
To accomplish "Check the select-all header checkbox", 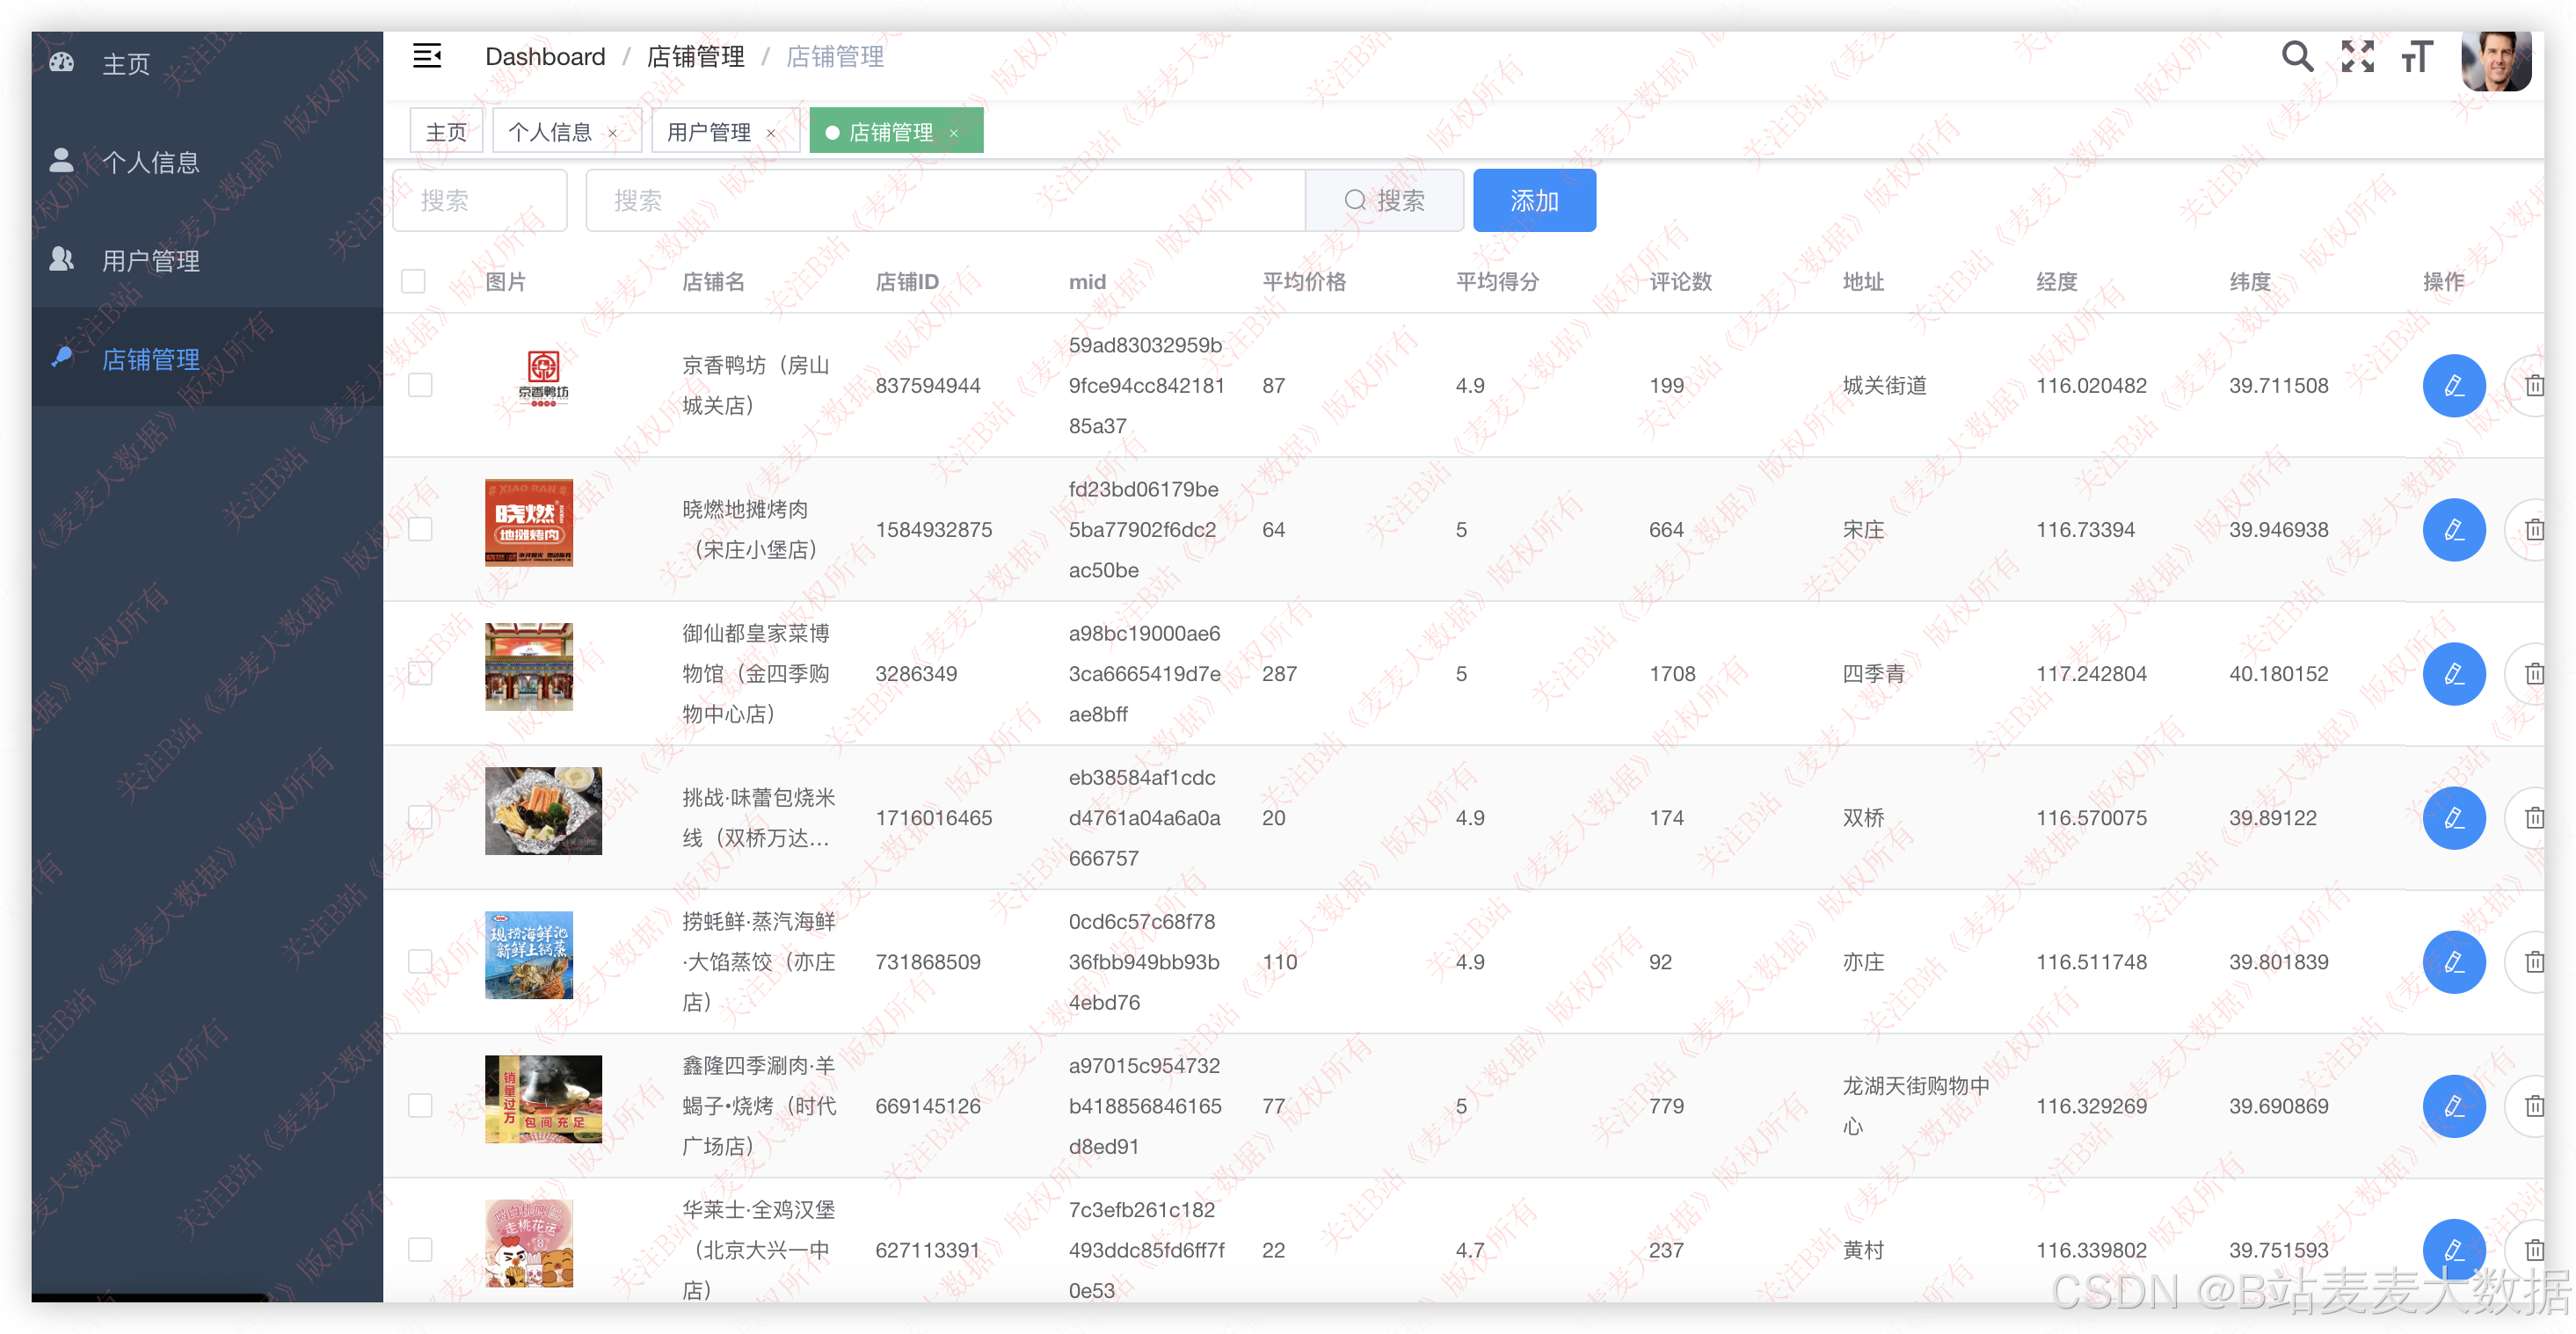I will coord(413,282).
